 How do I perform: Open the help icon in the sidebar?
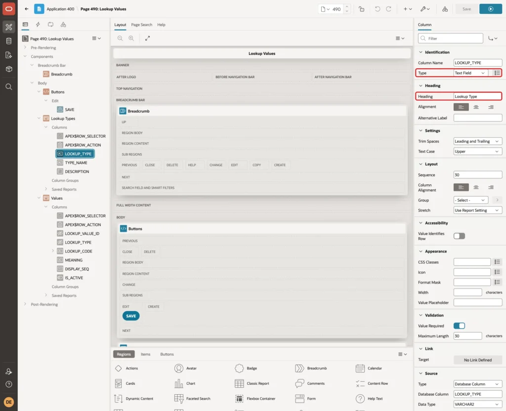[x=9, y=384]
